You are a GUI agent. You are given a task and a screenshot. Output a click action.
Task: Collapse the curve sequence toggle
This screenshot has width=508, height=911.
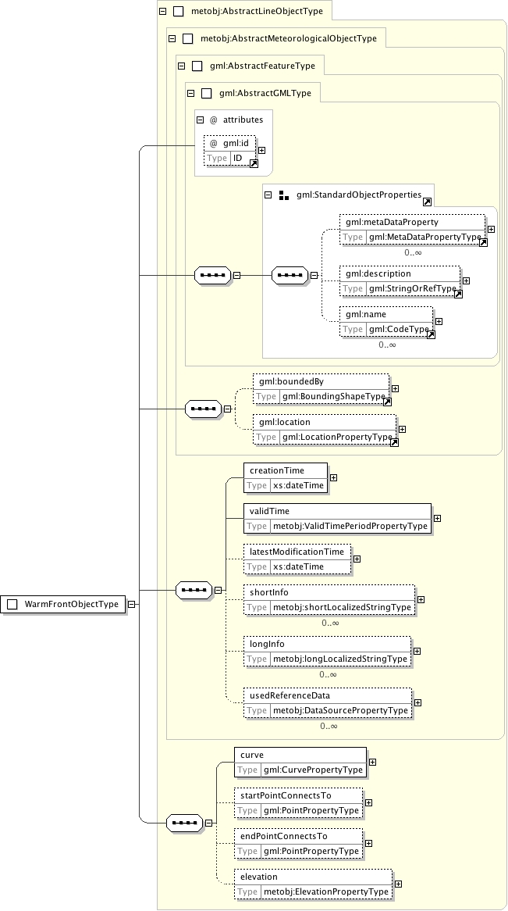209,823
